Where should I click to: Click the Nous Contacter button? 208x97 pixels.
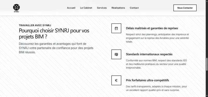coord(185,8)
